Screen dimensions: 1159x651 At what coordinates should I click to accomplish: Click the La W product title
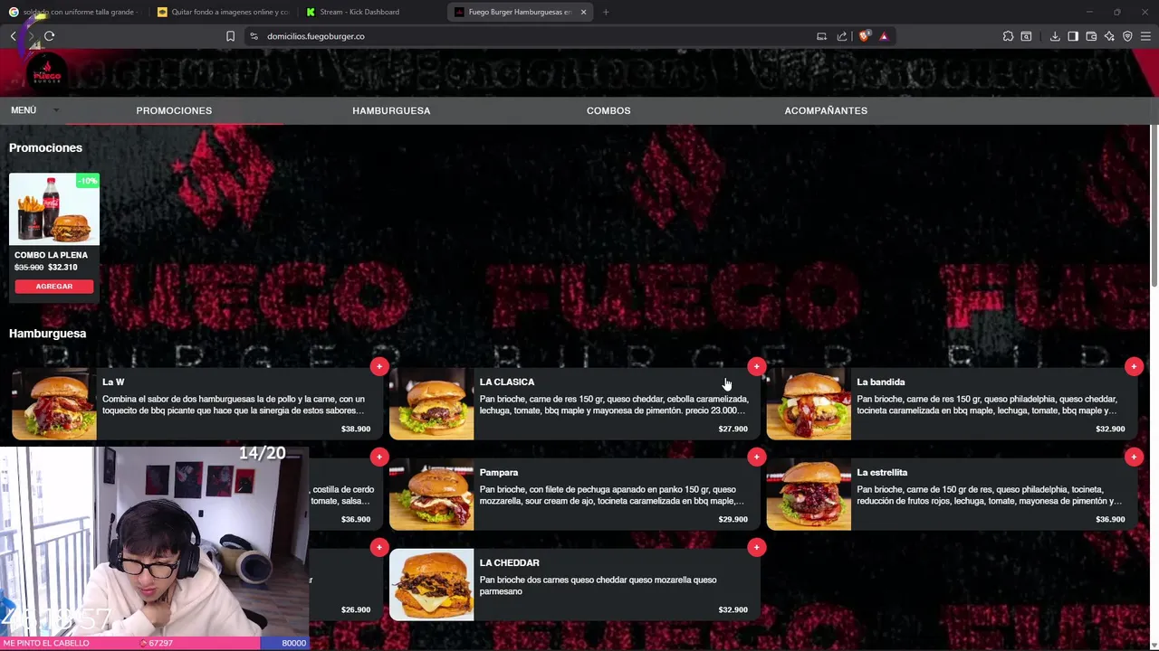pos(113,382)
